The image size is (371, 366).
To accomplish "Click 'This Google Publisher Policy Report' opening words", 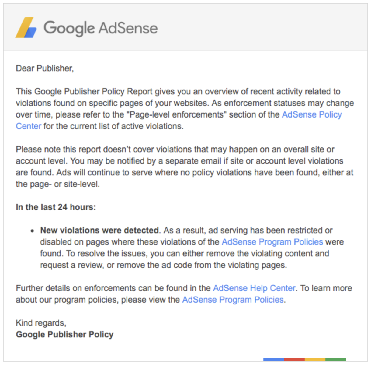I will [84, 91].
